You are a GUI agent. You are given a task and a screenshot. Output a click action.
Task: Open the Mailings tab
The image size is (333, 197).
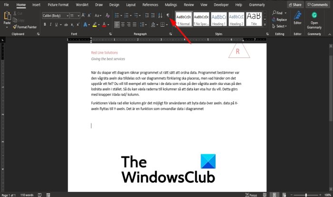[171, 5]
